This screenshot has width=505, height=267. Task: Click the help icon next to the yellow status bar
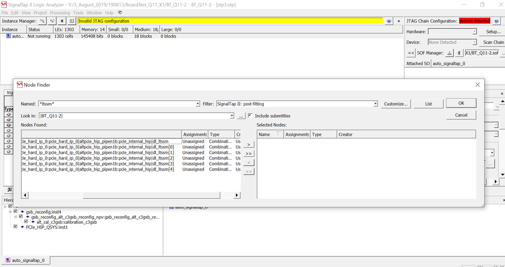coord(389,21)
